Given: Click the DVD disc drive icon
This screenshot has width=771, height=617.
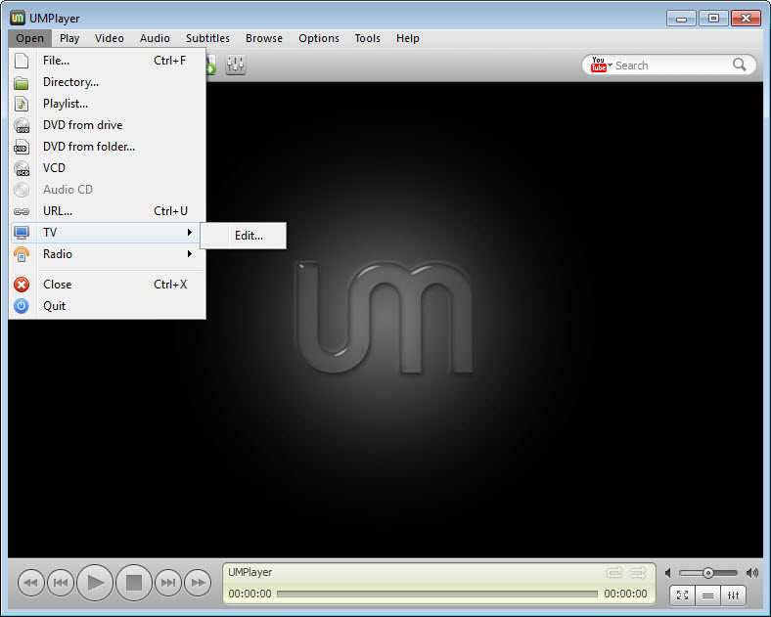Looking at the screenshot, I should (x=22, y=125).
